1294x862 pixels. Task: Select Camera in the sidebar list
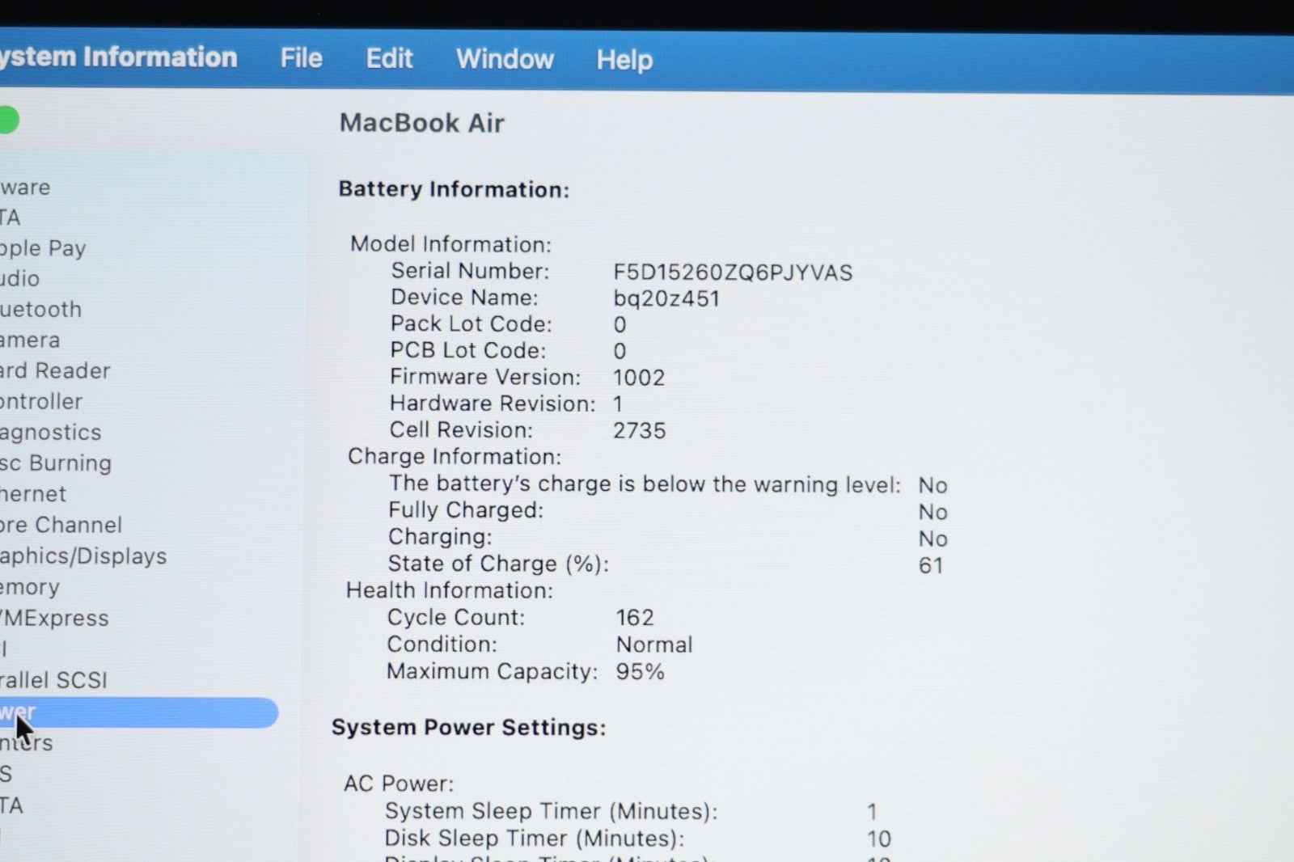(30, 340)
